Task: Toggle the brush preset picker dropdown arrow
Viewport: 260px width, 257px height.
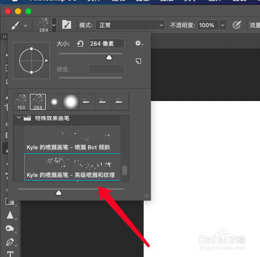Action: 54,25
